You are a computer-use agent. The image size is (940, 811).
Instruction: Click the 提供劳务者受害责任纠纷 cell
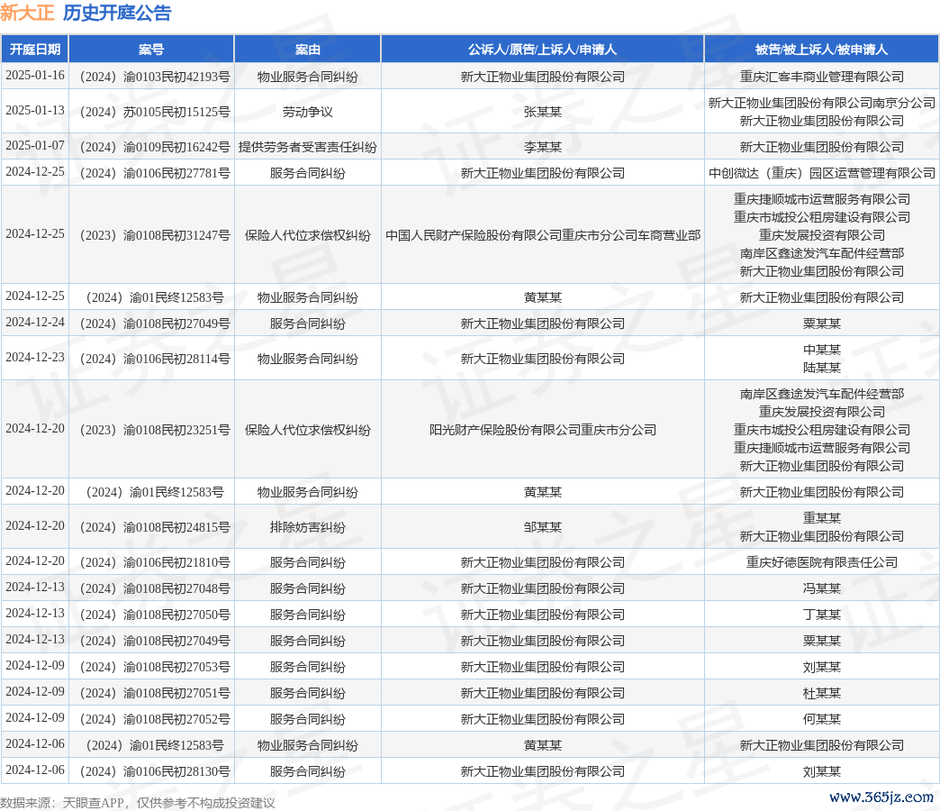tap(308, 147)
